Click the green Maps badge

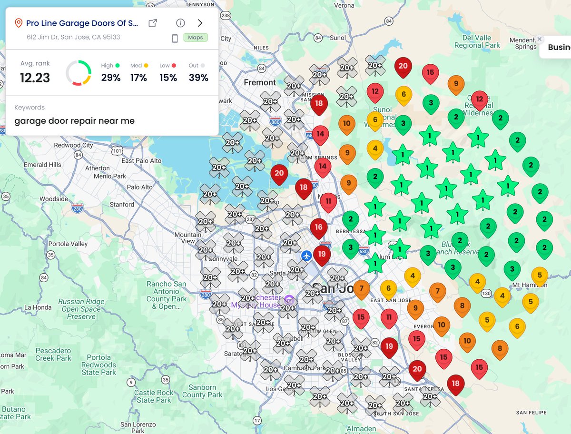pos(196,38)
